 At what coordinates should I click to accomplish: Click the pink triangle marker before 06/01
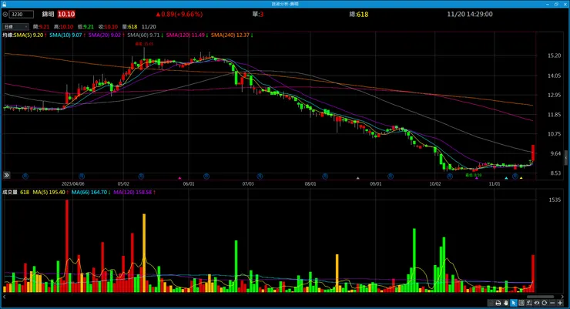pyautogui.click(x=179, y=178)
